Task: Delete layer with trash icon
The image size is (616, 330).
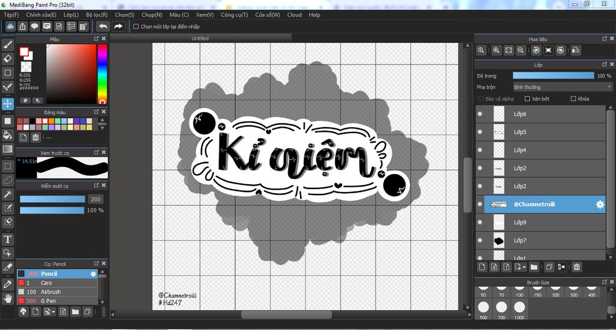Action: tap(576, 267)
